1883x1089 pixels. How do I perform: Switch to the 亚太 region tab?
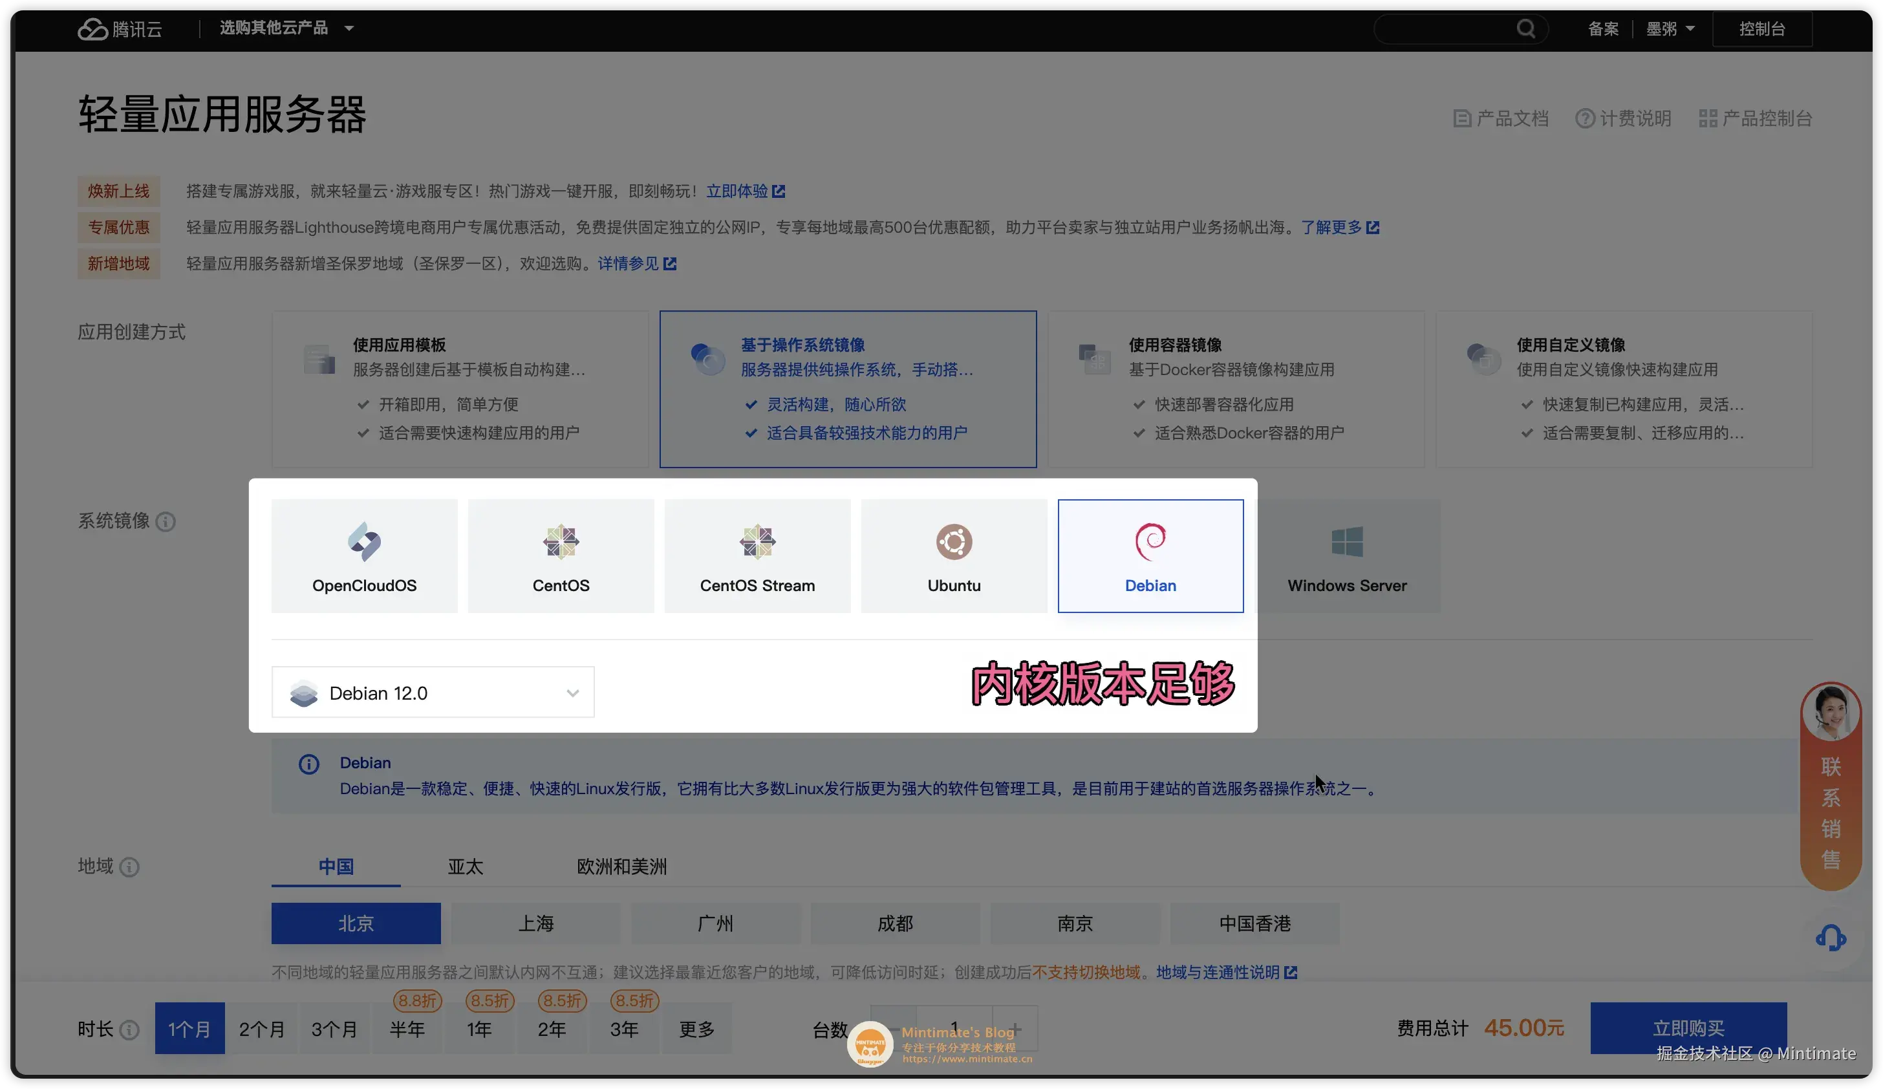point(465,867)
